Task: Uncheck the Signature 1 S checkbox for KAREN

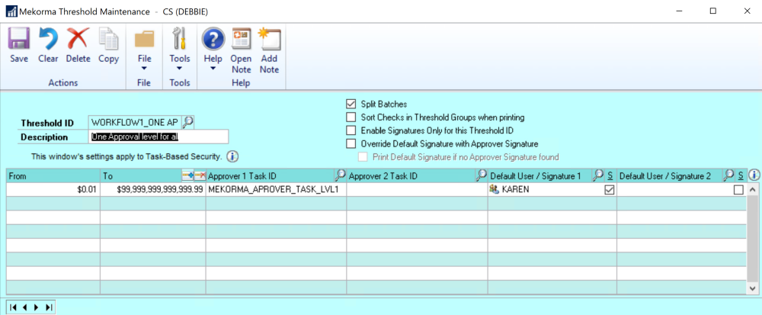Action: [609, 190]
